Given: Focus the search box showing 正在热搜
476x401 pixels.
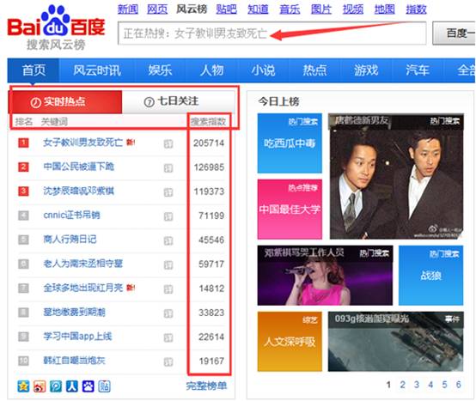Looking at the screenshot, I should (x=272, y=33).
